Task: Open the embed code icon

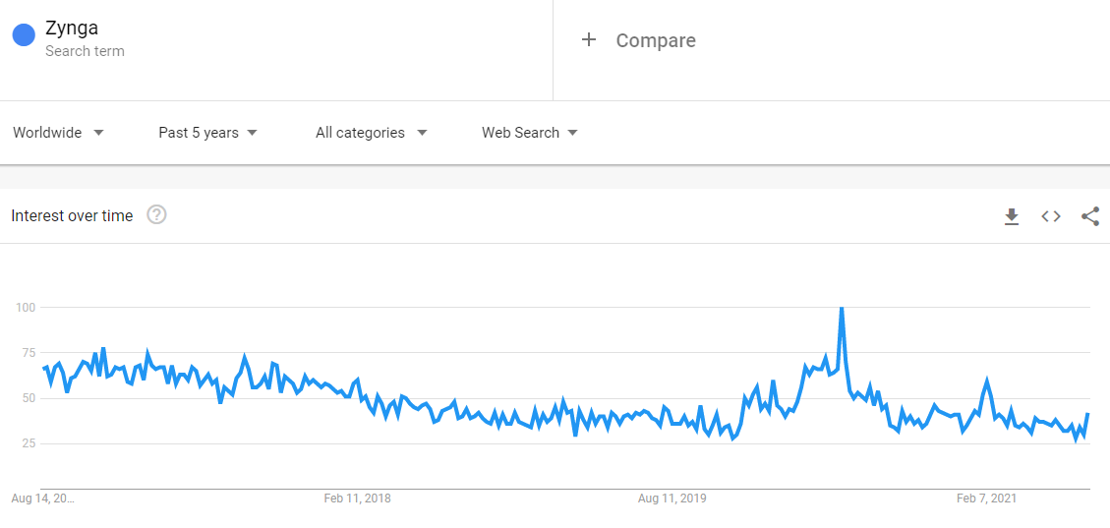Action: click(x=1051, y=216)
